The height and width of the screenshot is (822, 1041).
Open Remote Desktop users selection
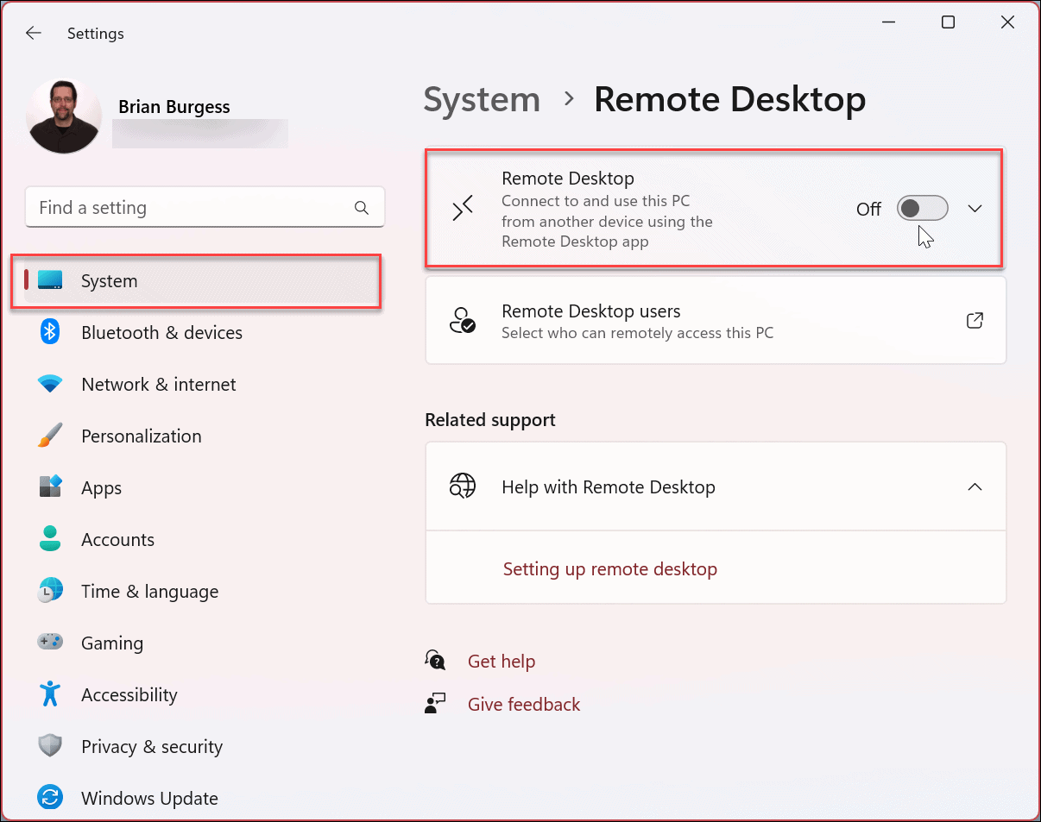click(715, 320)
